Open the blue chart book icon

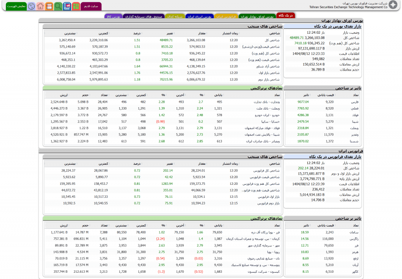(x=67, y=6)
